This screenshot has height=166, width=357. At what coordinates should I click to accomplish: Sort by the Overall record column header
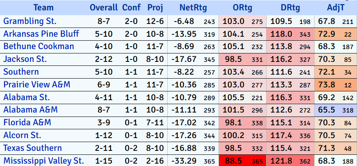(x=104, y=8)
